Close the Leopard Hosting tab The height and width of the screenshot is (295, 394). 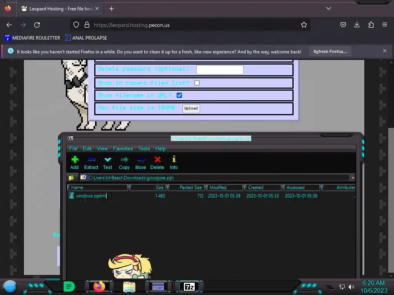(x=97, y=8)
